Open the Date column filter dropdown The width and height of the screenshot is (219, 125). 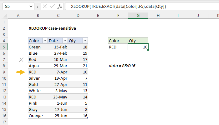(x=65, y=41)
